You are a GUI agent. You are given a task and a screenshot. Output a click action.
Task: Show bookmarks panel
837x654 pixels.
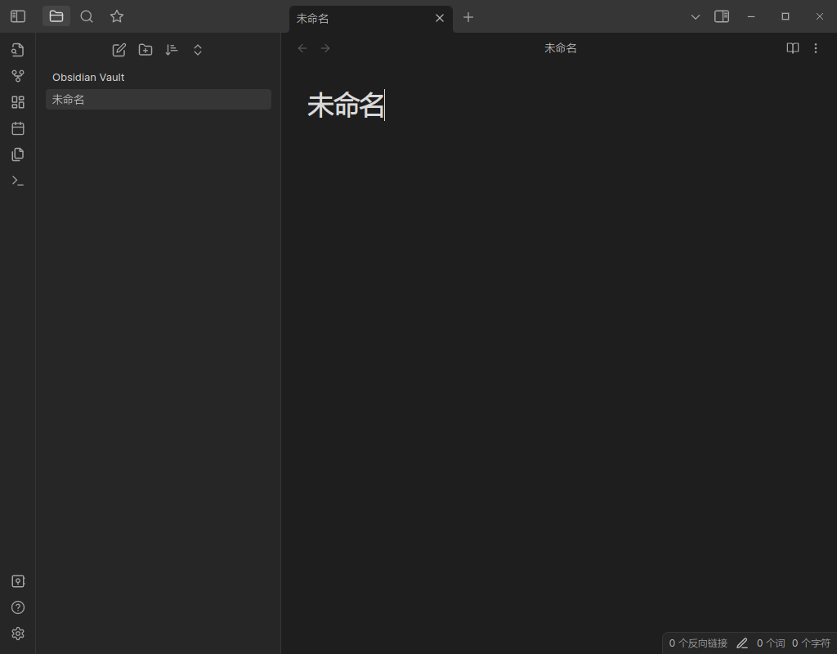click(117, 16)
